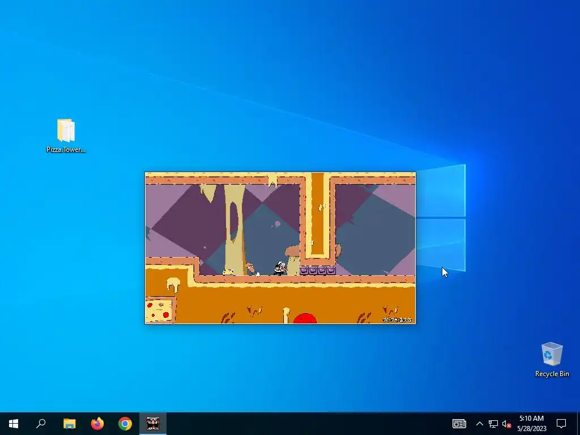Launch Google Chrome from taskbar
The height and width of the screenshot is (435, 580).
pos(125,424)
